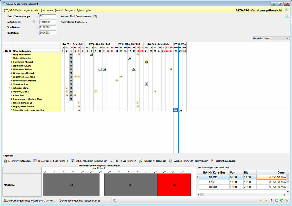Image resolution: width=292 pixels, height=206 pixels.
Task: Click the small icon right of Zeitbuchungen bearbeiten
Action: pyautogui.click(x=114, y=200)
